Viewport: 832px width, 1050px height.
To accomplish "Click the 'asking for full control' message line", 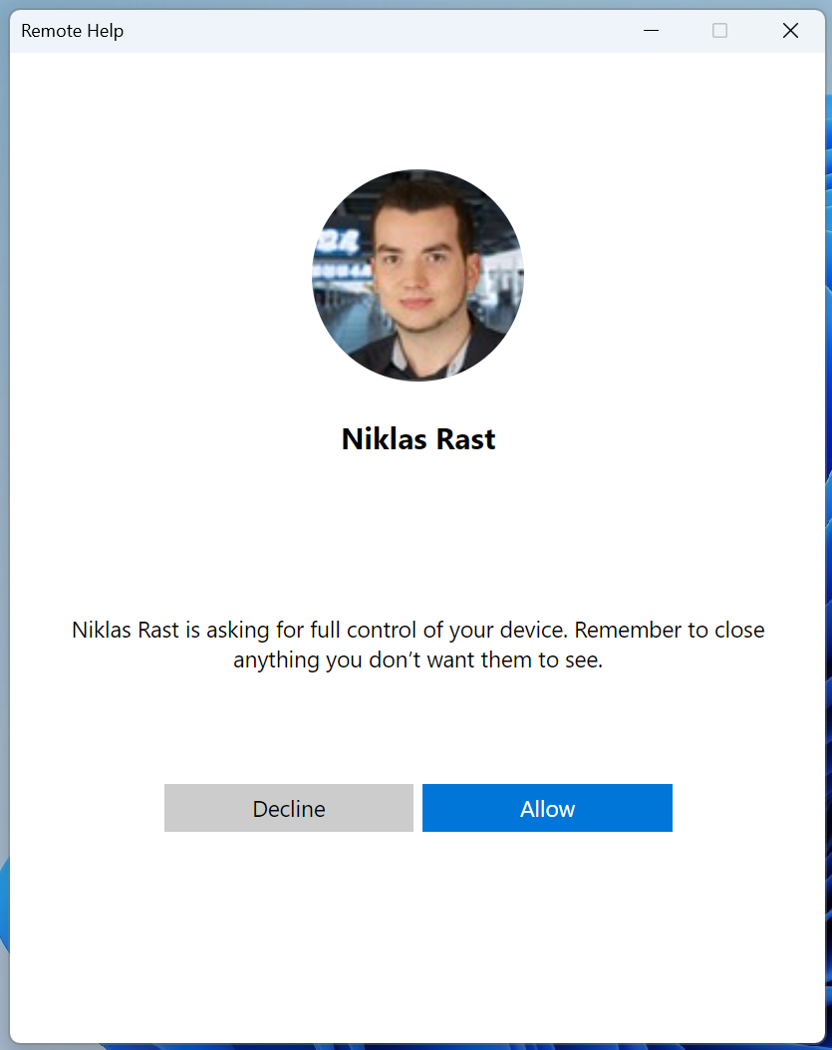I will tap(417, 631).
